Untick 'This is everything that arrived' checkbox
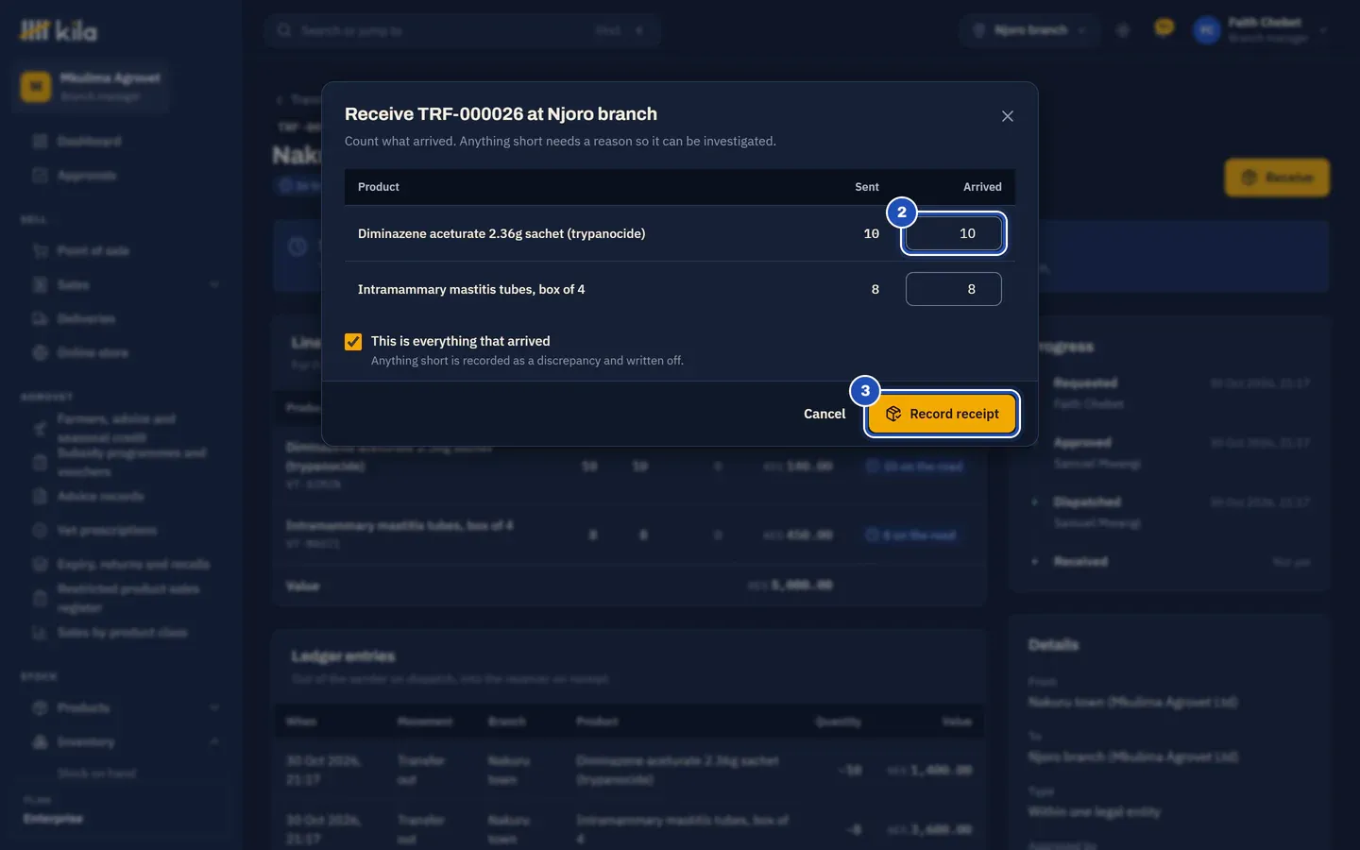This screenshot has width=1360, height=850. point(353,342)
